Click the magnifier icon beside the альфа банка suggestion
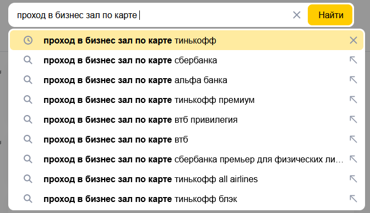Viewport: 370px width, 213px height. [28, 80]
